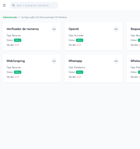The width and height of the screenshot is (140, 149).
Task: Open three-dots menu on Whatsapp card
Action: 116,61
